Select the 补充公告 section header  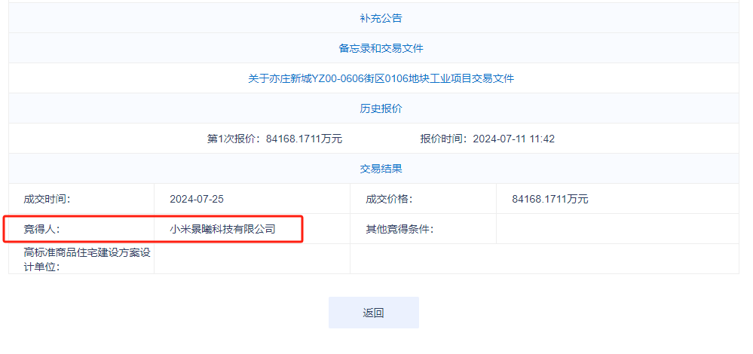[381, 18]
